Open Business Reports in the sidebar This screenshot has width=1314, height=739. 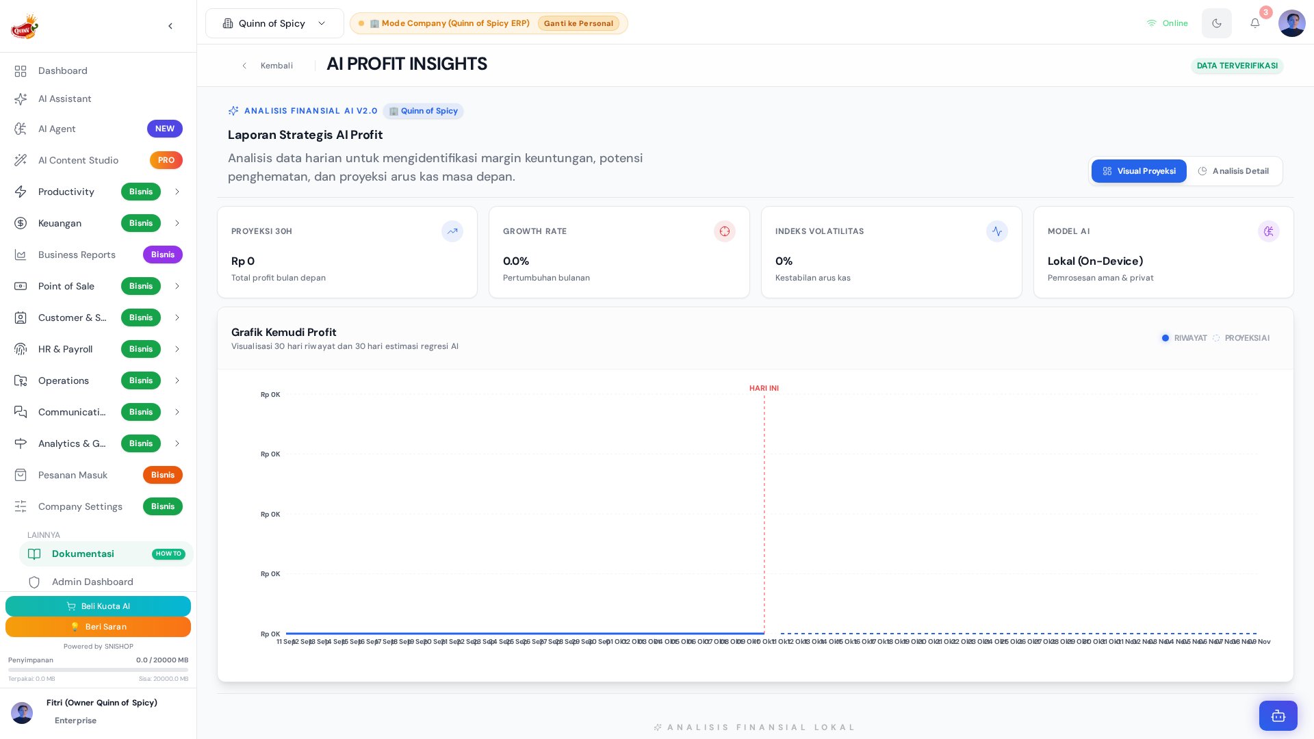(x=98, y=255)
